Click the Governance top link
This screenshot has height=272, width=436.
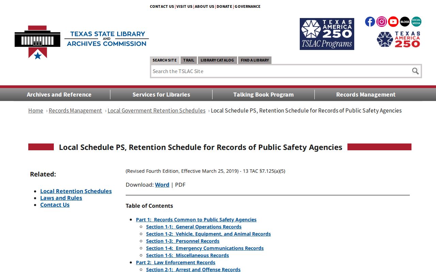248,6
